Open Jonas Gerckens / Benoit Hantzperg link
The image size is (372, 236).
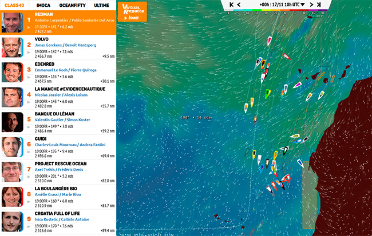[x=65, y=45]
